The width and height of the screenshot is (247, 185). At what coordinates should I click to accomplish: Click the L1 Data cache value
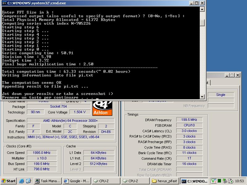click(x=99, y=153)
